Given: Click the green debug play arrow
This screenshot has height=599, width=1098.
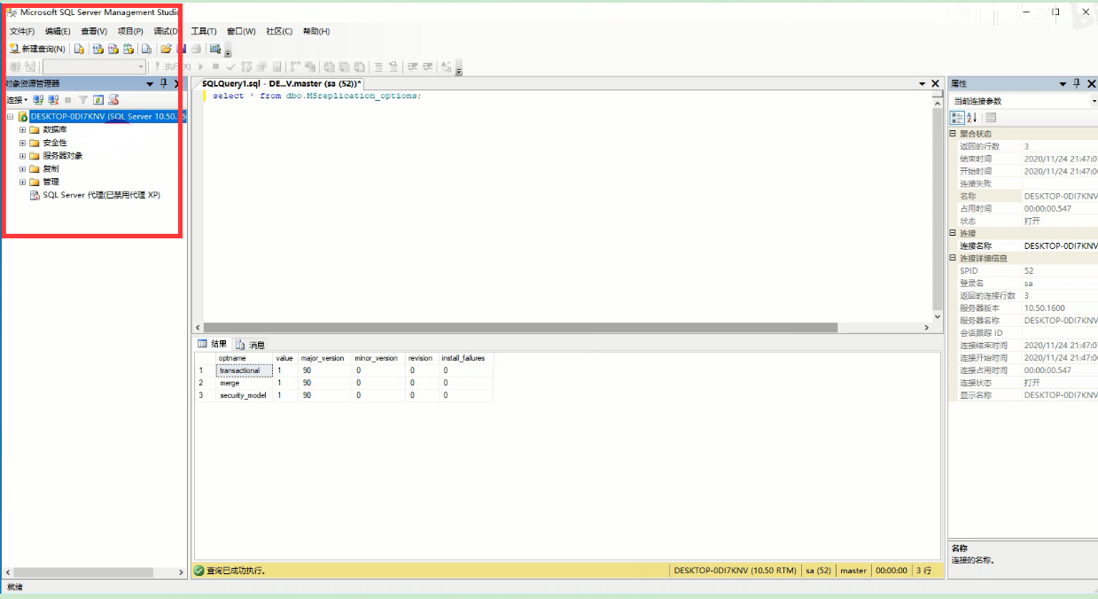Looking at the screenshot, I should pos(201,66).
